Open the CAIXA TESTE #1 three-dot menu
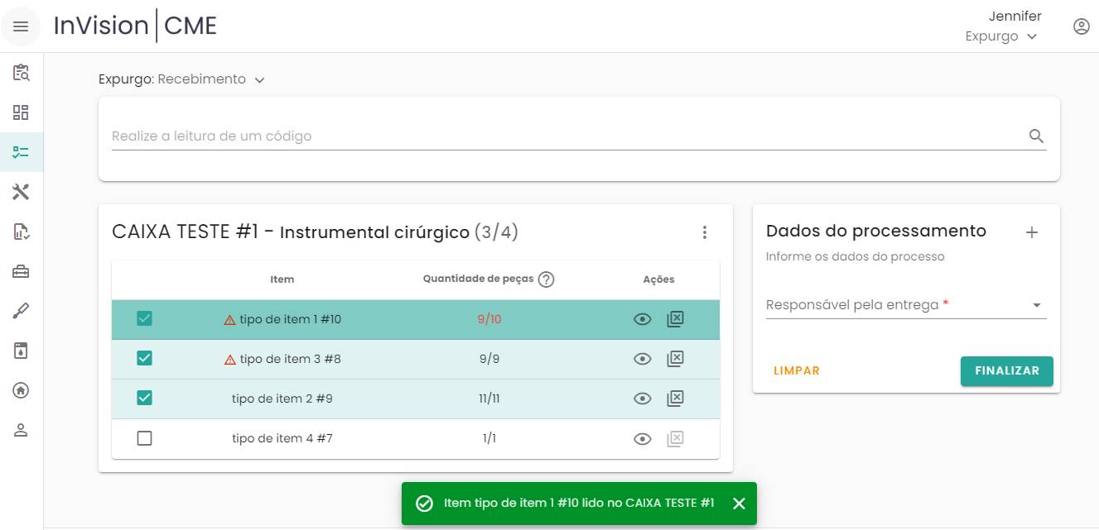 tap(705, 232)
